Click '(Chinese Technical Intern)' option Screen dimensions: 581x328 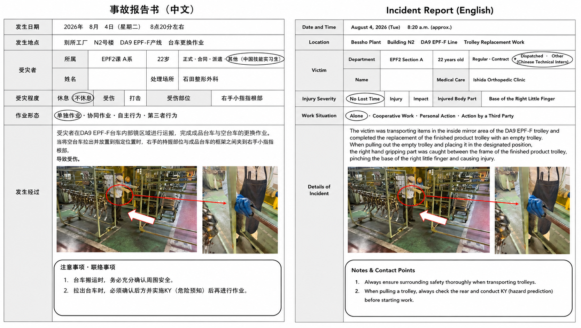coord(542,62)
